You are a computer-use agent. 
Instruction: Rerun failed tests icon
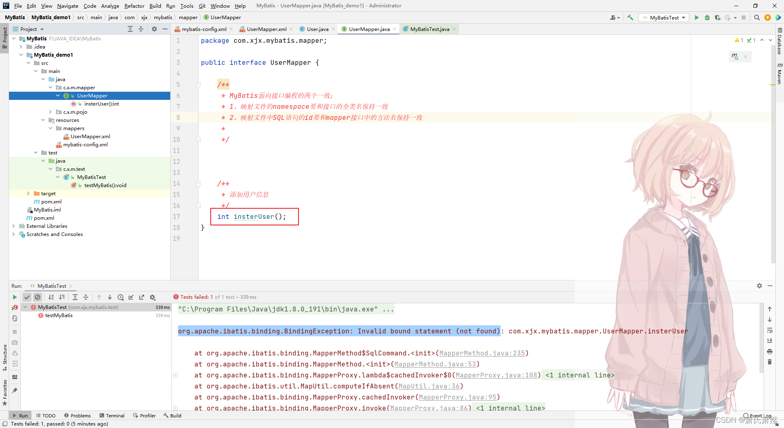[x=15, y=308]
